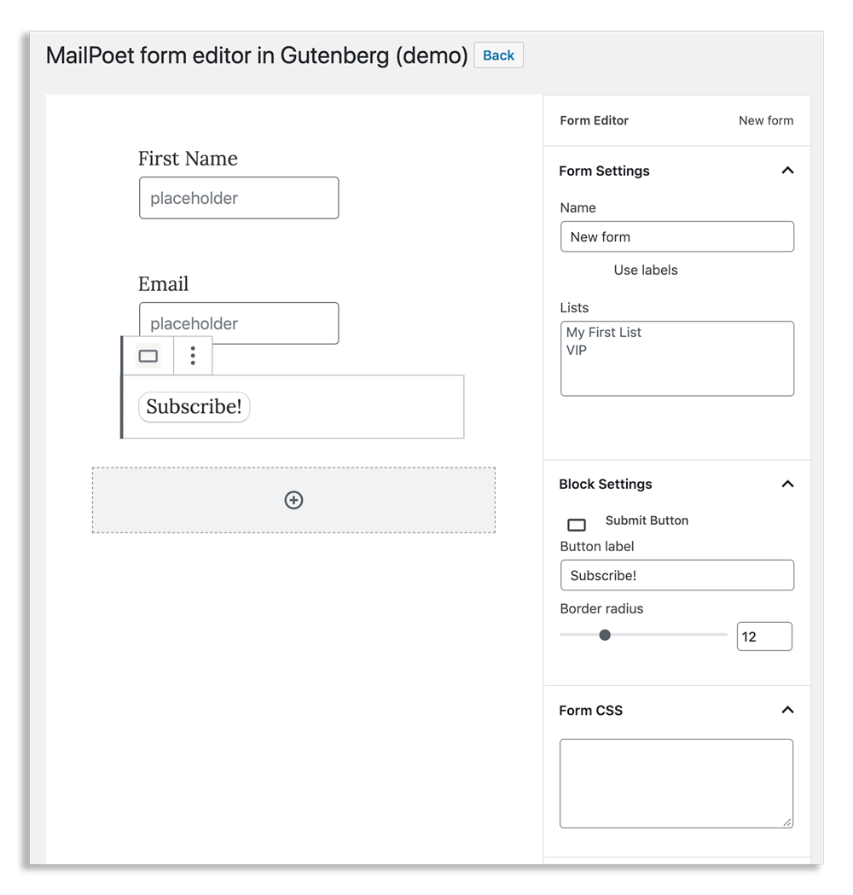This screenshot has height=895, width=853.
Task: Click the First Name placeholder field
Action: click(x=239, y=198)
